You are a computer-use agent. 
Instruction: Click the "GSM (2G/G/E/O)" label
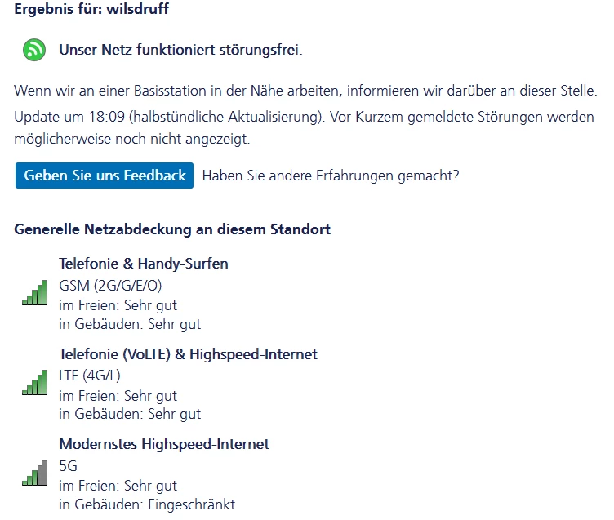click(110, 286)
